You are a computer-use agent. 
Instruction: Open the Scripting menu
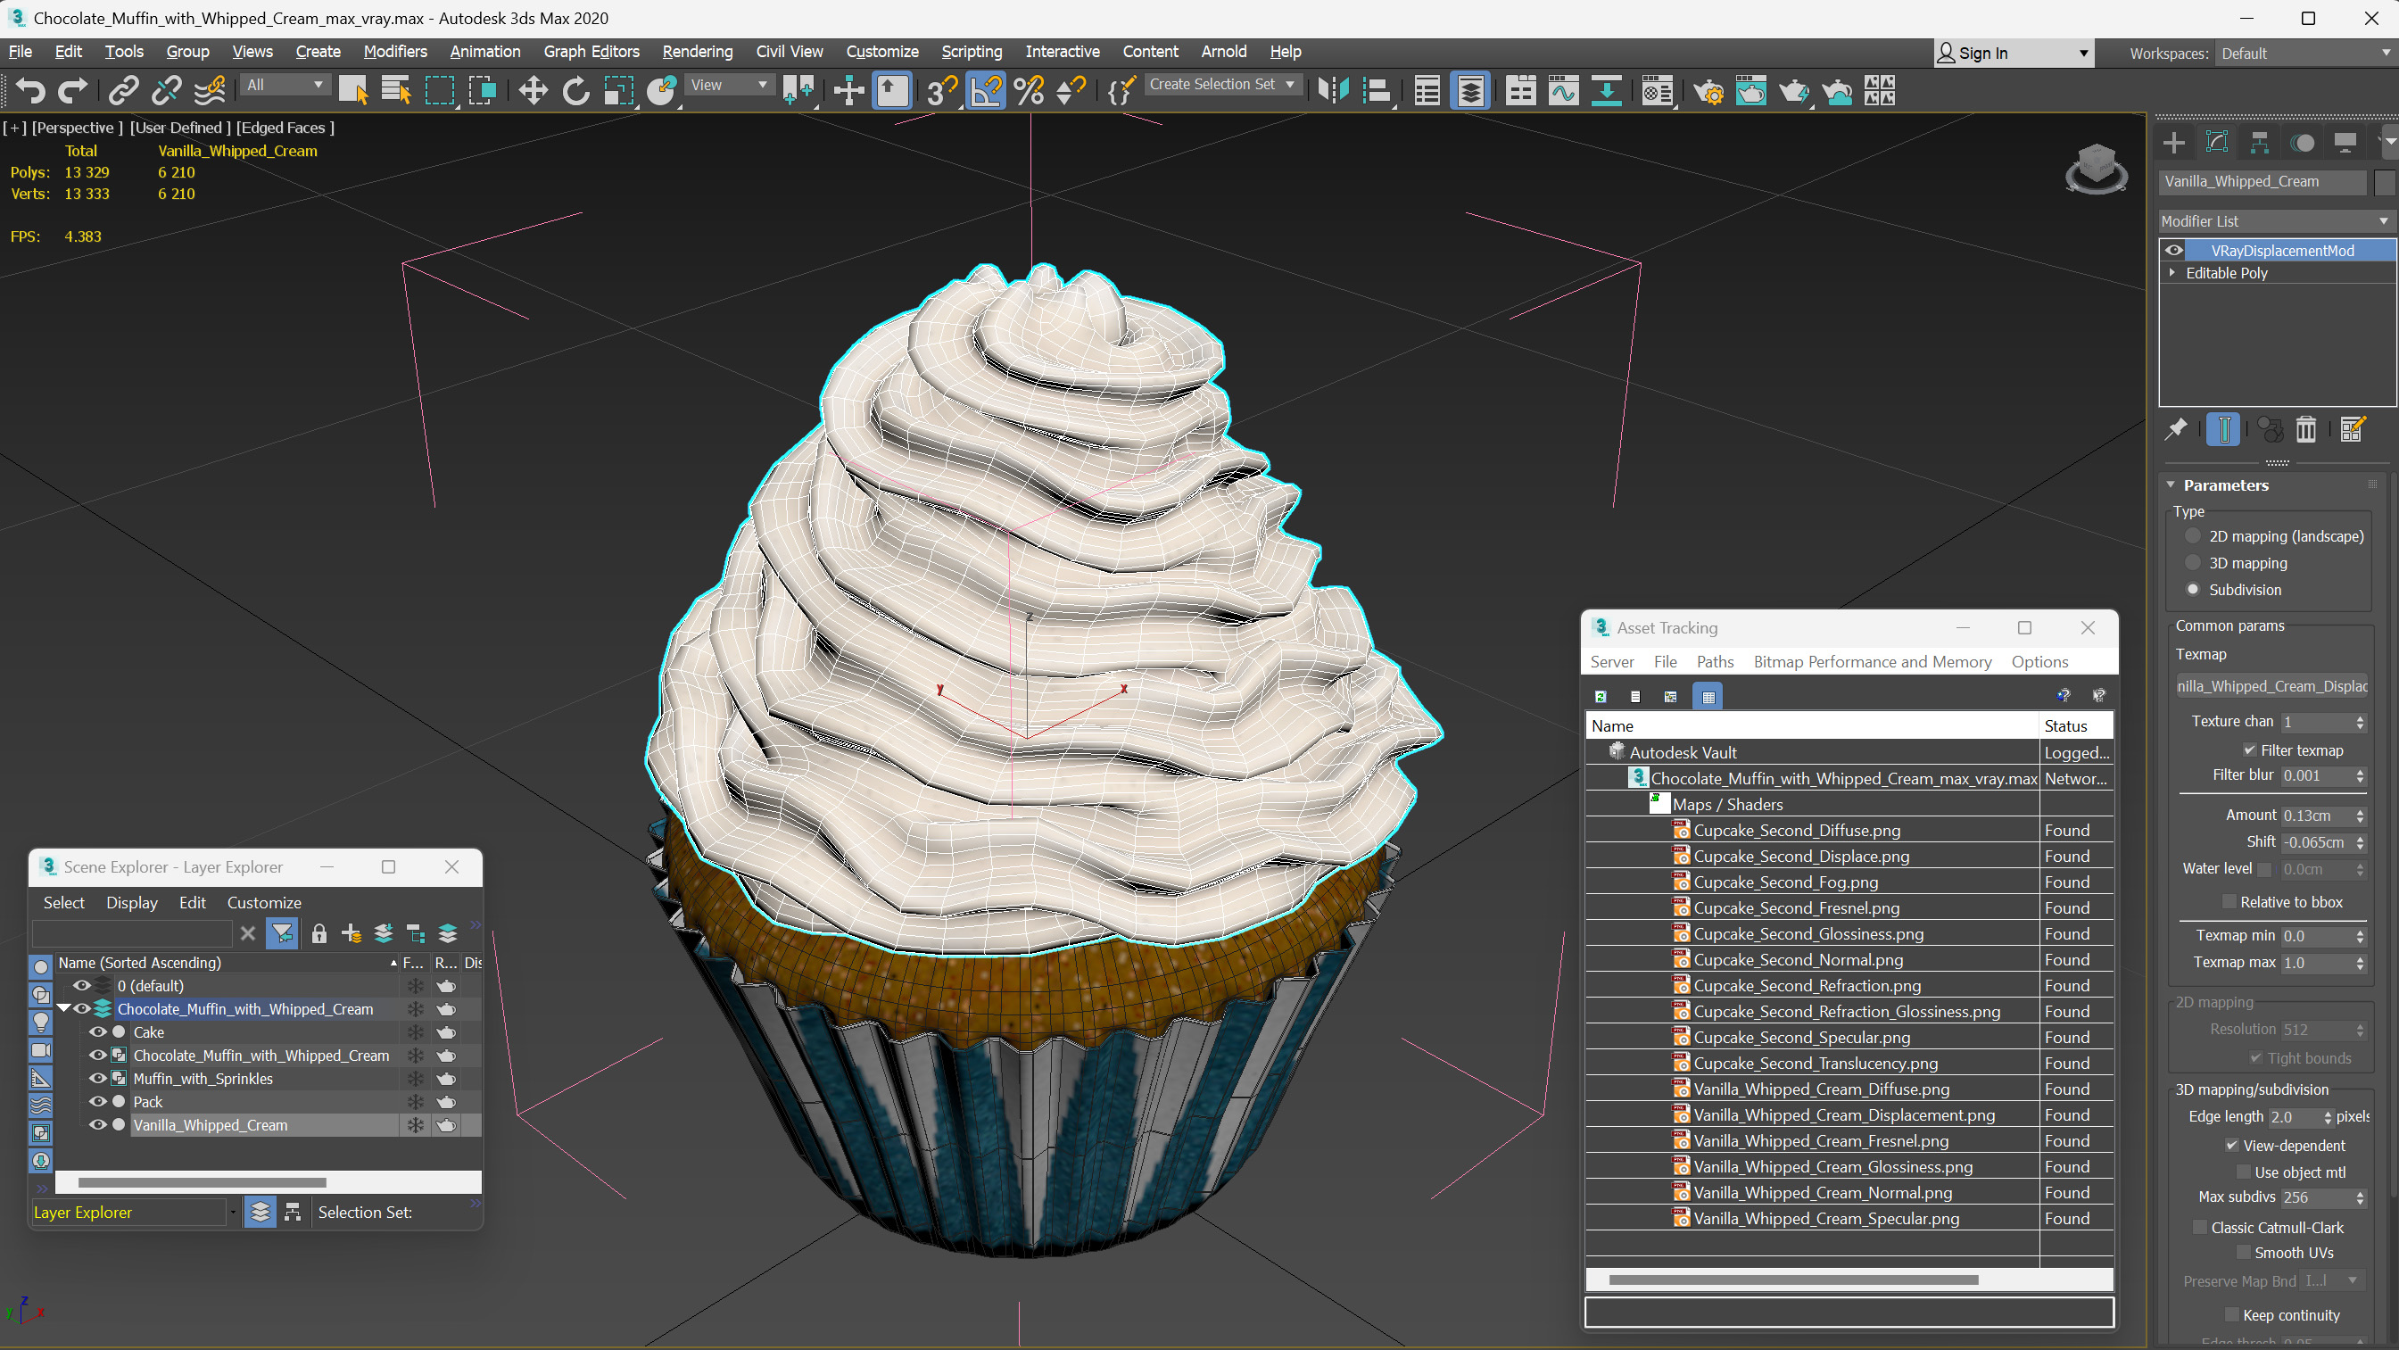972,51
